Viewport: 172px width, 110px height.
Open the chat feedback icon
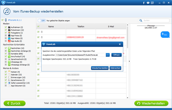tap(148, 3)
